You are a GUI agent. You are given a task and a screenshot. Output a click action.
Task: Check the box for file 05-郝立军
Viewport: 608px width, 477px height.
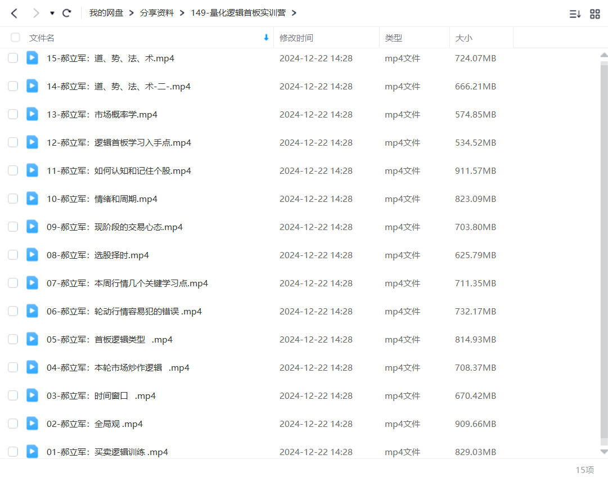point(13,339)
